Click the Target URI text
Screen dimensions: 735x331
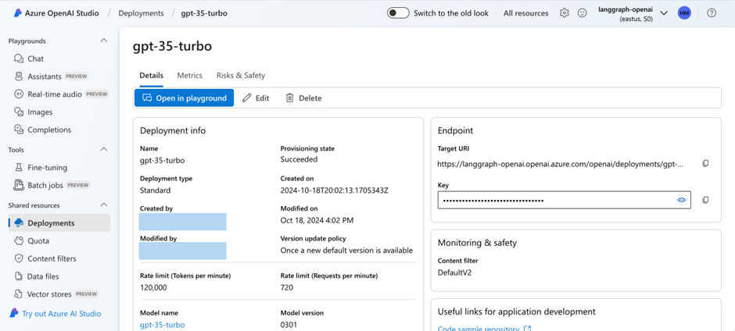[561, 164]
